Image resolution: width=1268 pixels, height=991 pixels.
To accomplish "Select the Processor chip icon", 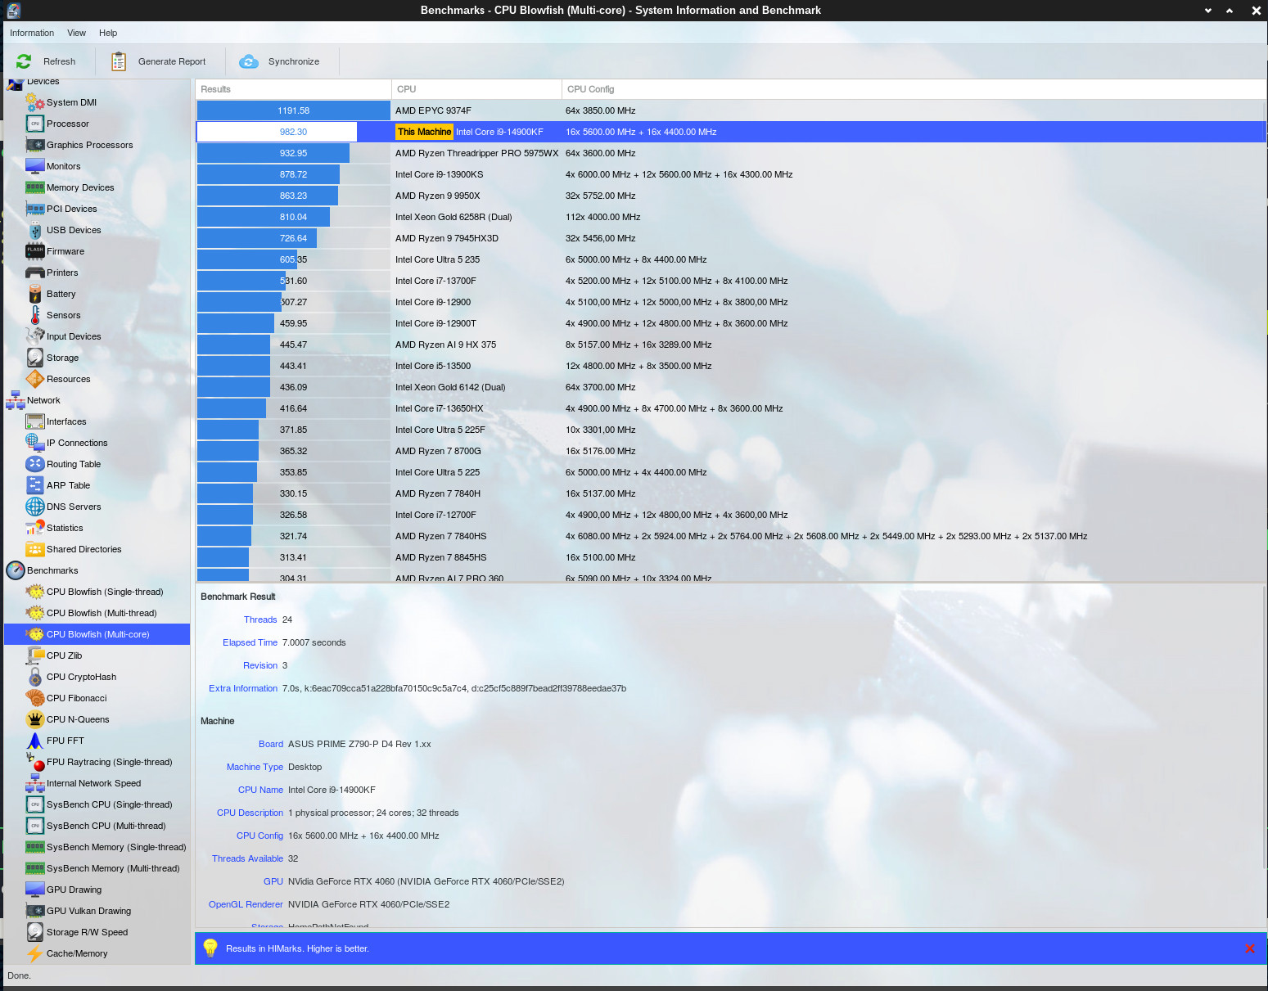I will pyautogui.click(x=35, y=124).
